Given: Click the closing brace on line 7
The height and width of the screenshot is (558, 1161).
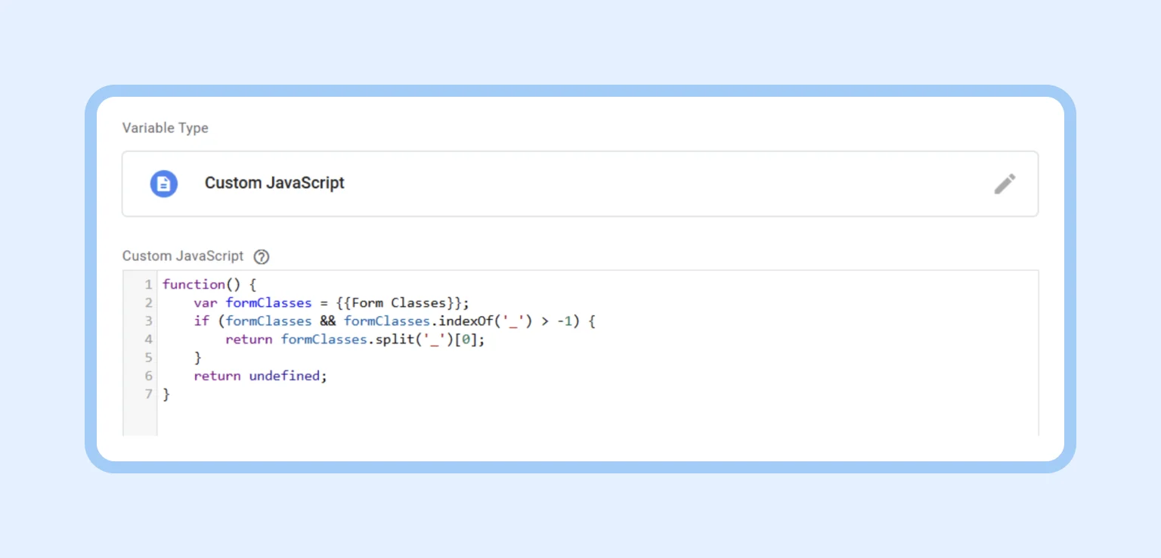Looking at the screenshot, I should pos(166,394).
